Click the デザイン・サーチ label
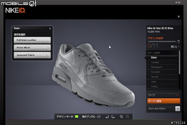 point(65,117)
